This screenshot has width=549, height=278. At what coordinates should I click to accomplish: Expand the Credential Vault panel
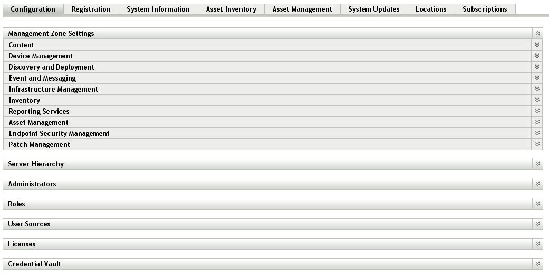537,264
